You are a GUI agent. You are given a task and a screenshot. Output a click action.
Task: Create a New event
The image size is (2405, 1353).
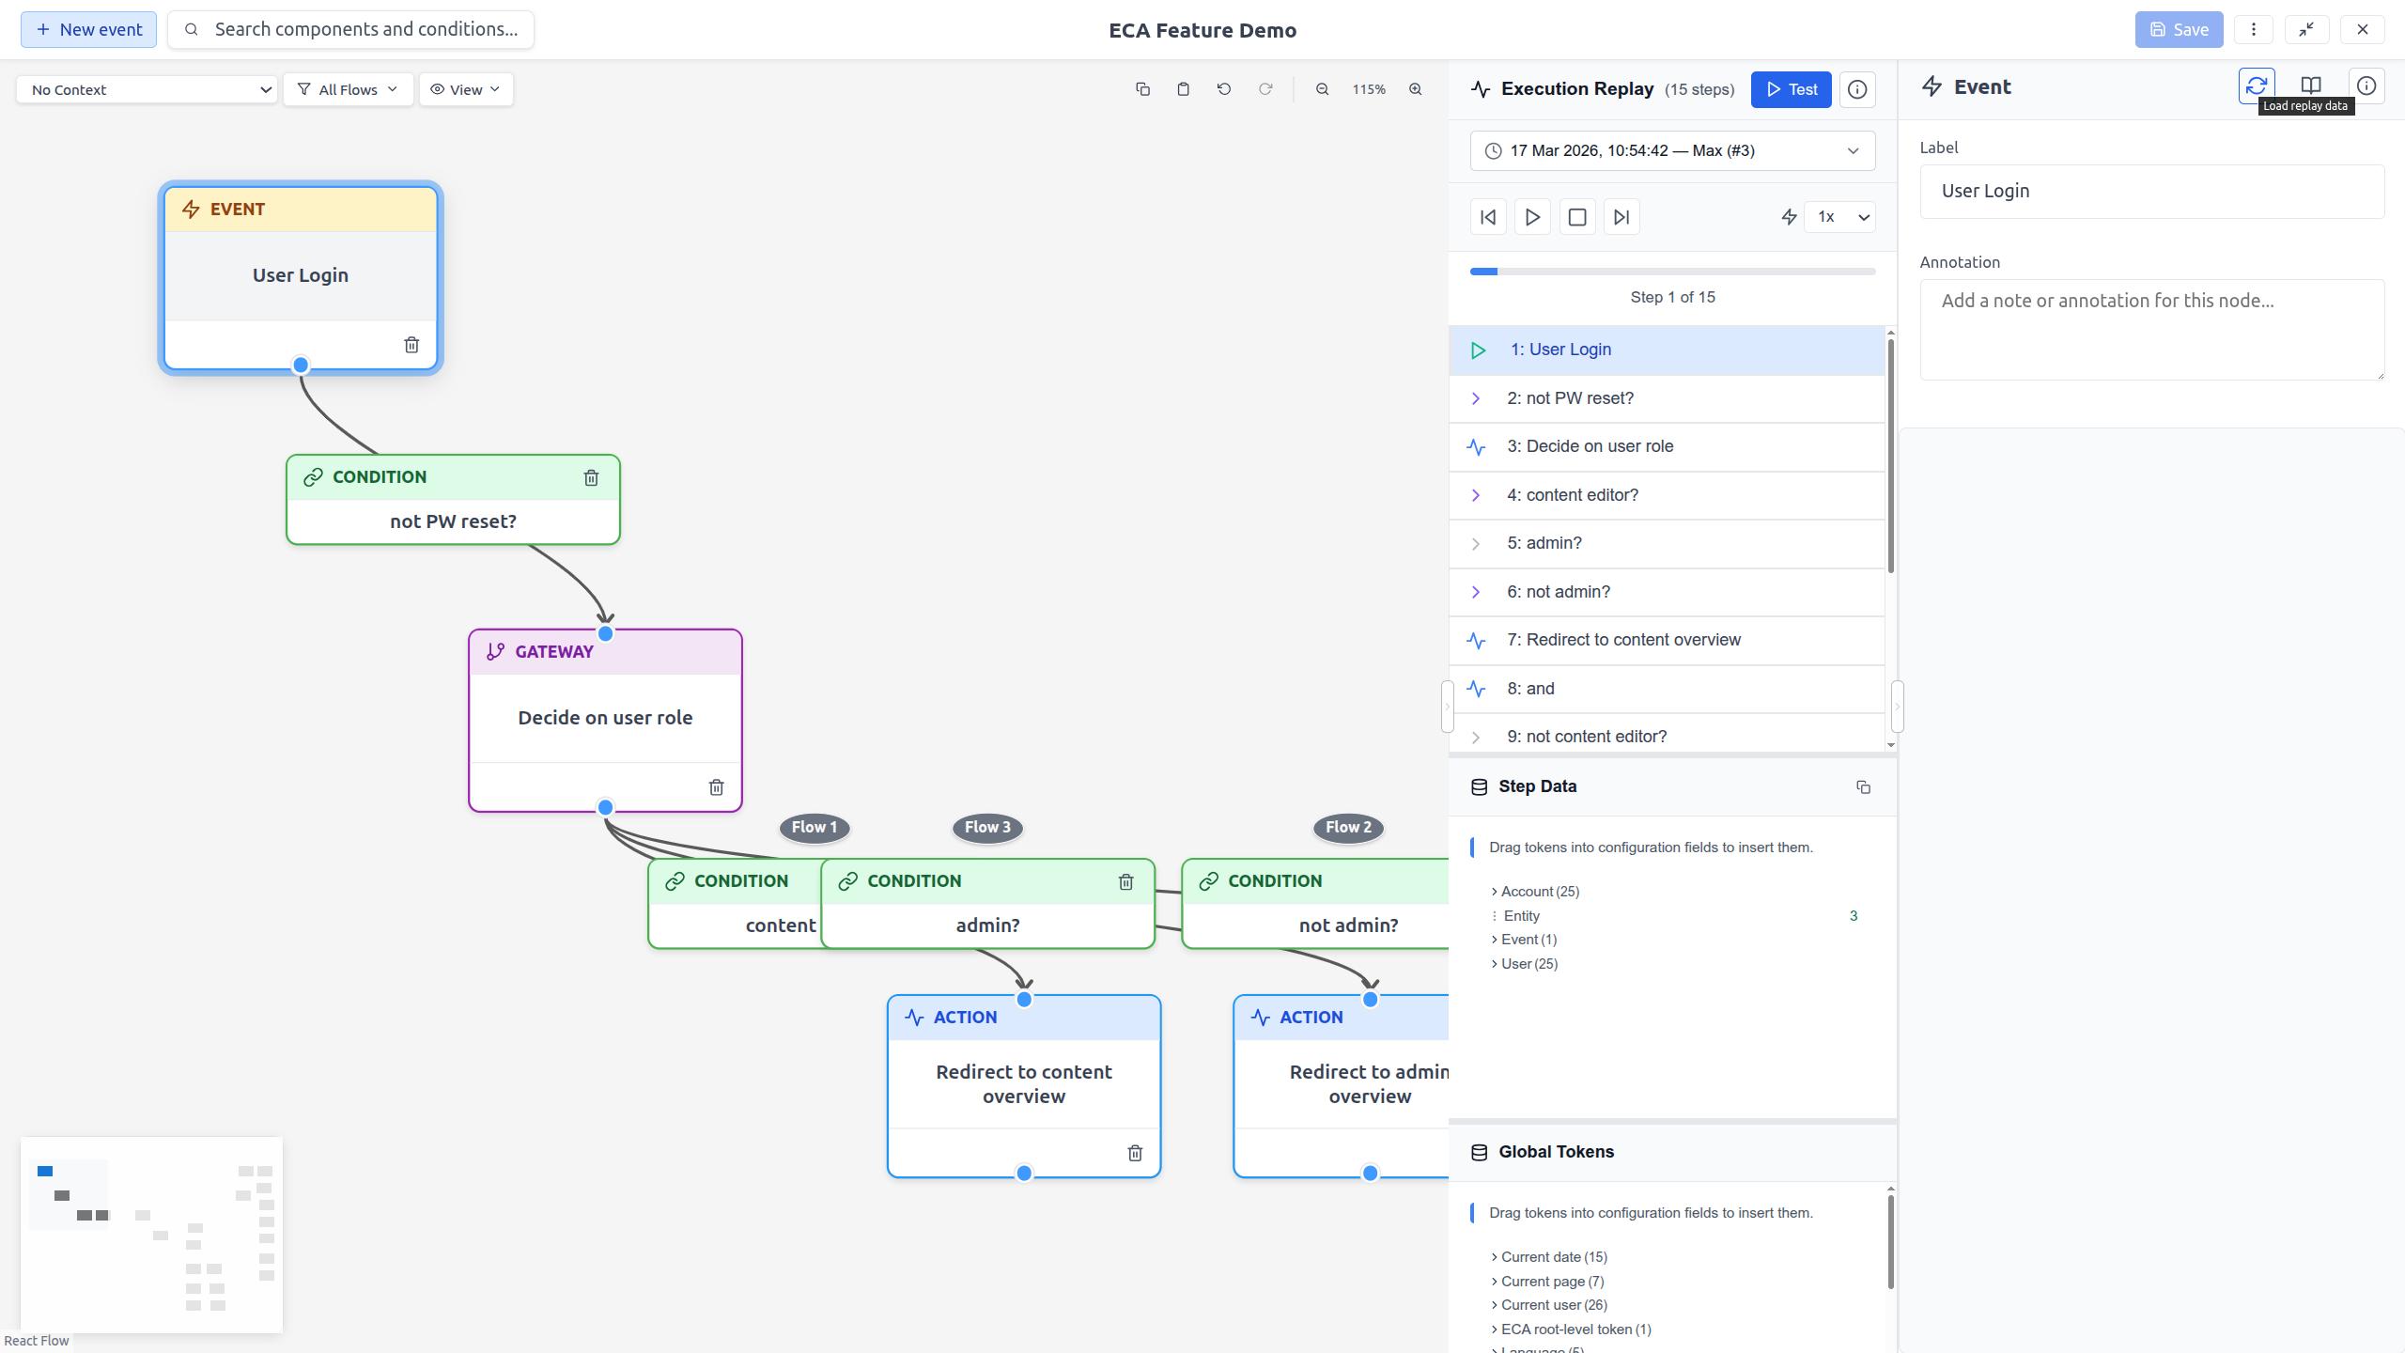(x=88, y=29)
